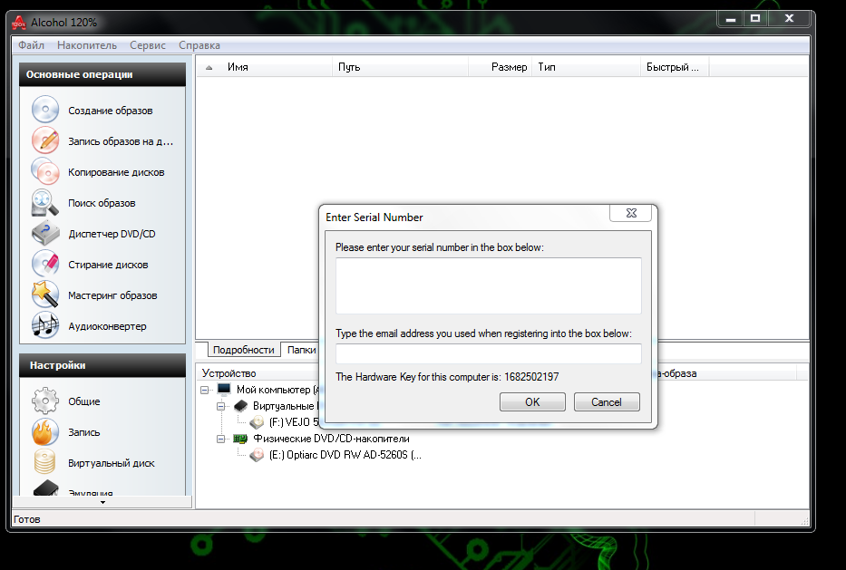Click the Image Making wizard disc icon
Image resolution: width=846 pixels, height=570 pixels.
pos(45,111)
